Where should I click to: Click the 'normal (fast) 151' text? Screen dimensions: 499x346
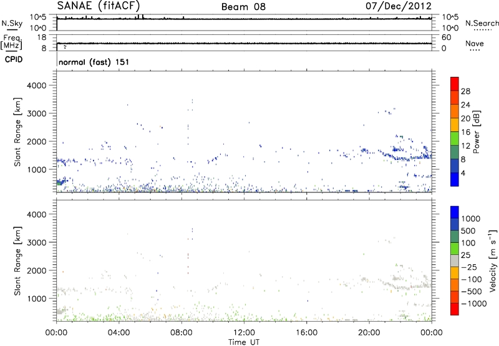(94, 62)
